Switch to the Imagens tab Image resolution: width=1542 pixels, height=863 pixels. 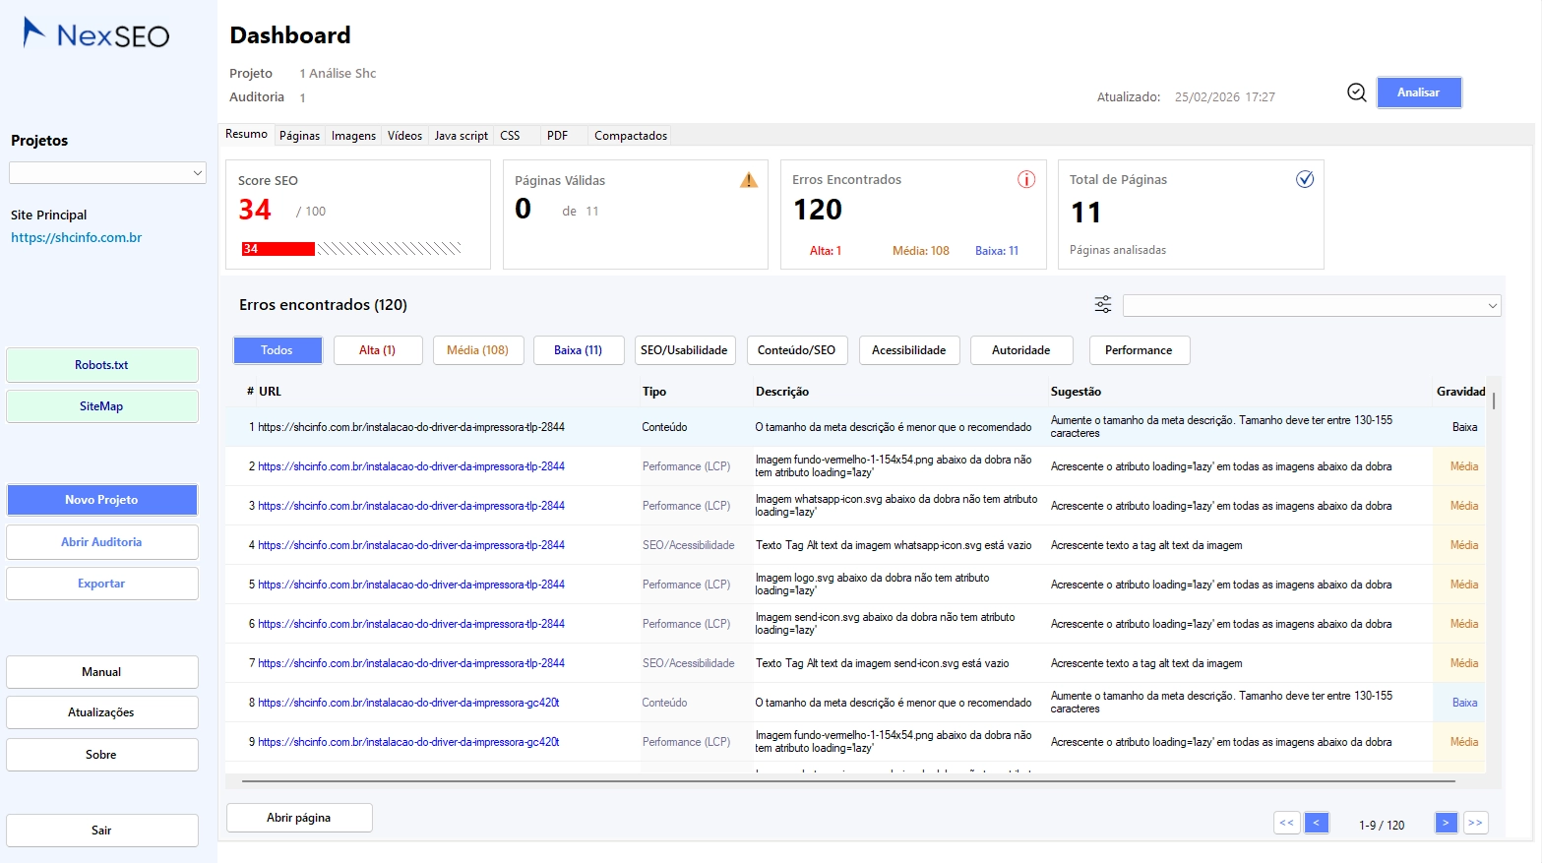pos(353,135)
